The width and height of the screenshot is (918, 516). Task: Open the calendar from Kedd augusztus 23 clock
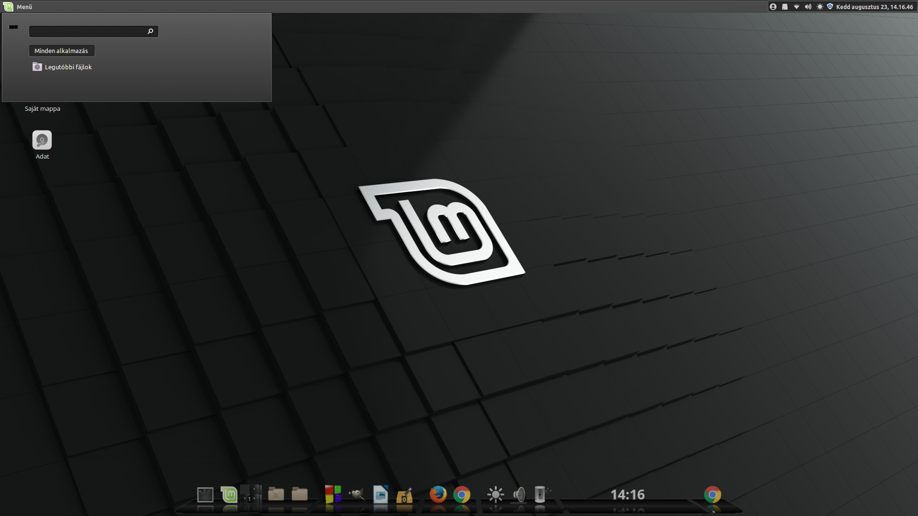click(x=874, y=7)
